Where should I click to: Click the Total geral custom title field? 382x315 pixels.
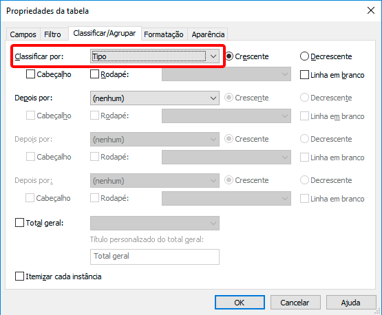155,257
